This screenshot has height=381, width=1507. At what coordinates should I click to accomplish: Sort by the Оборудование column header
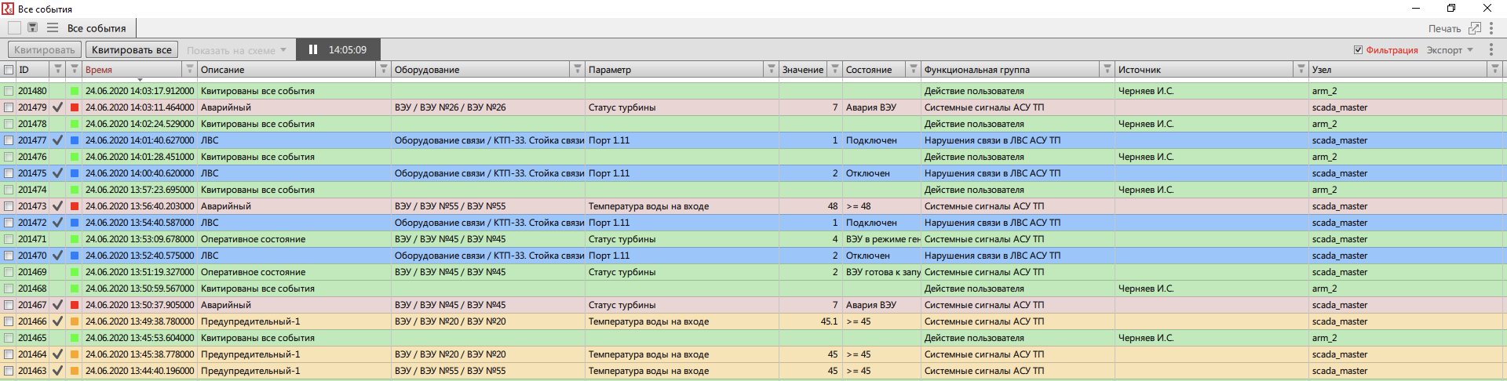427,70
